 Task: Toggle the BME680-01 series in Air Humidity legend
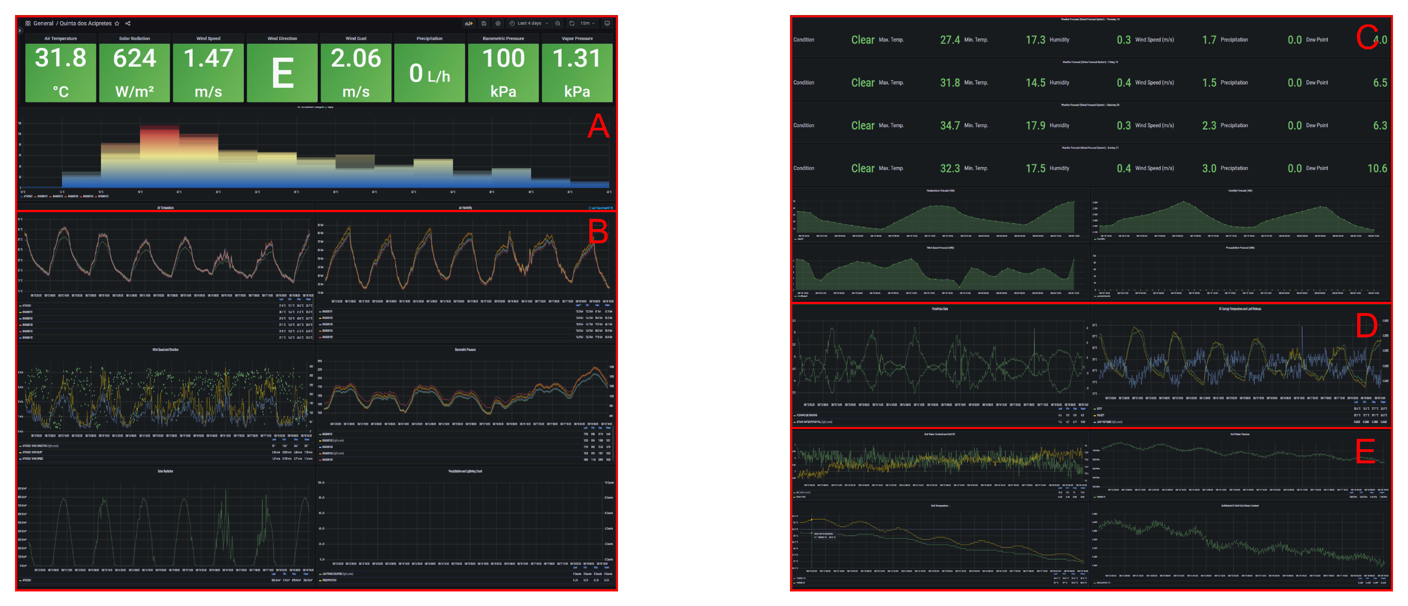327,312
